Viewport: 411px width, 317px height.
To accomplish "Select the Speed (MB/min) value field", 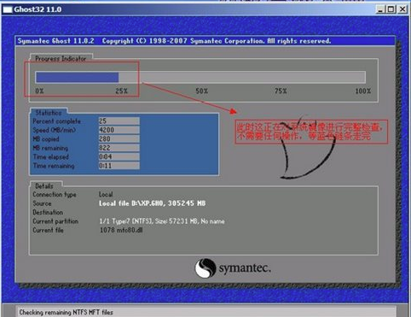I will point(119,130).
